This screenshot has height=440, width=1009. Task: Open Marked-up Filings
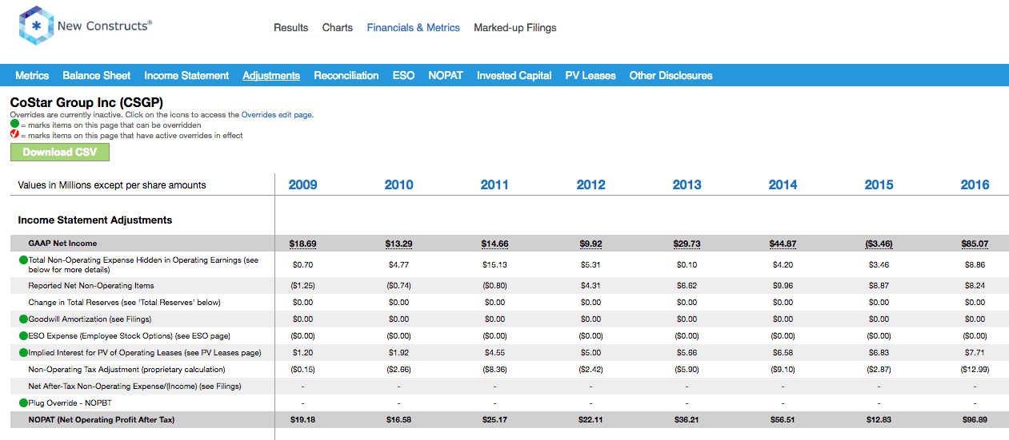[x=515, y=27]
